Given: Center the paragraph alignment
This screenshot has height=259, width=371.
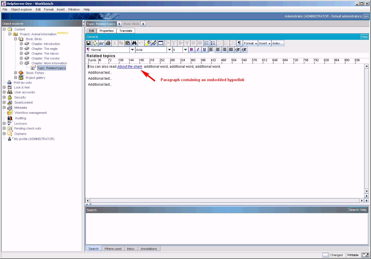Looking at the screenshot, I should (218, 50).
